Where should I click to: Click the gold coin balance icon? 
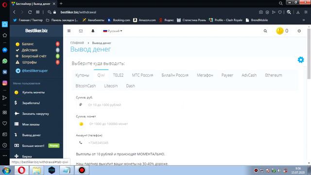coord(280,31)
